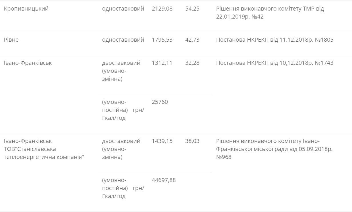Viewport: 352px width, 212px height.
Task: Click the decision text ending with №968
Action: pyautogui.click(x=274, y=149)
